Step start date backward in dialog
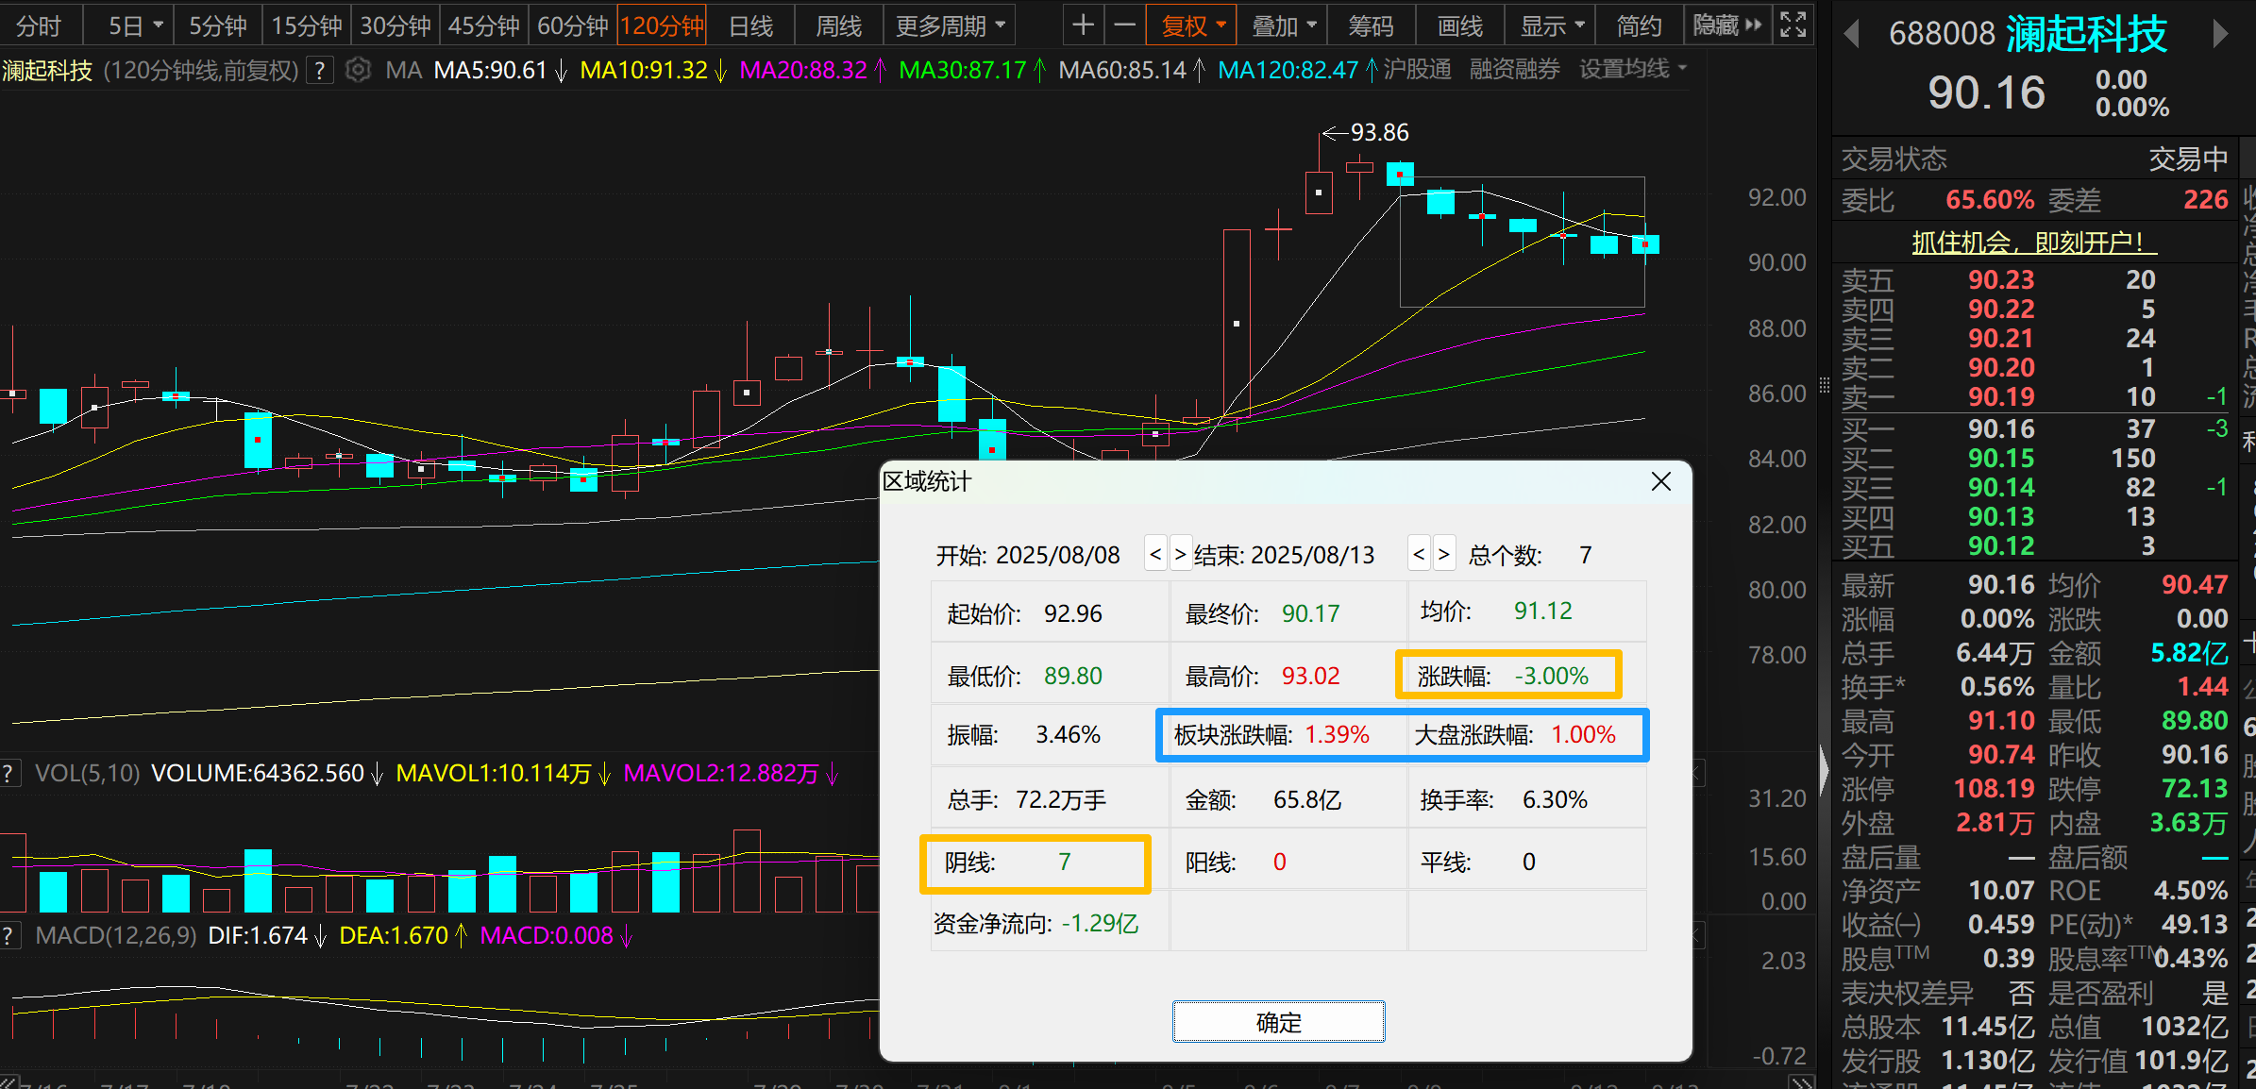 coord(1155,553)
